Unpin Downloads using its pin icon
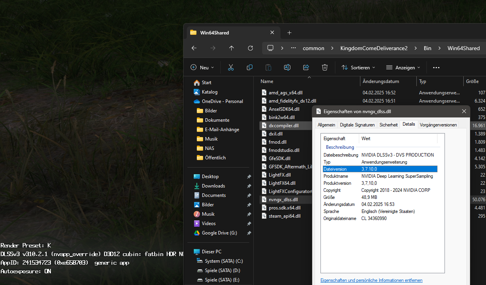486x285 pixels. [x=249, y=186]
